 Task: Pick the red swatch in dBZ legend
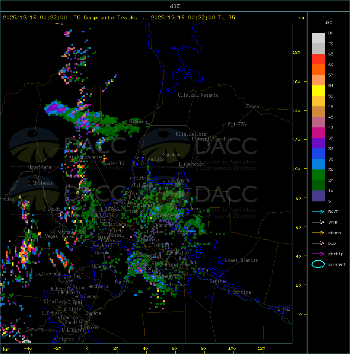318,59
